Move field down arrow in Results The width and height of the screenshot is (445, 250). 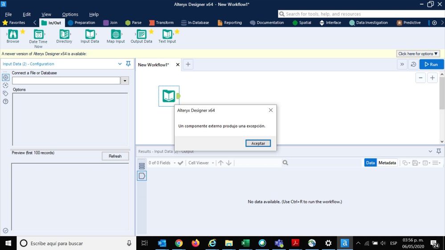click(x=229, y=163)
